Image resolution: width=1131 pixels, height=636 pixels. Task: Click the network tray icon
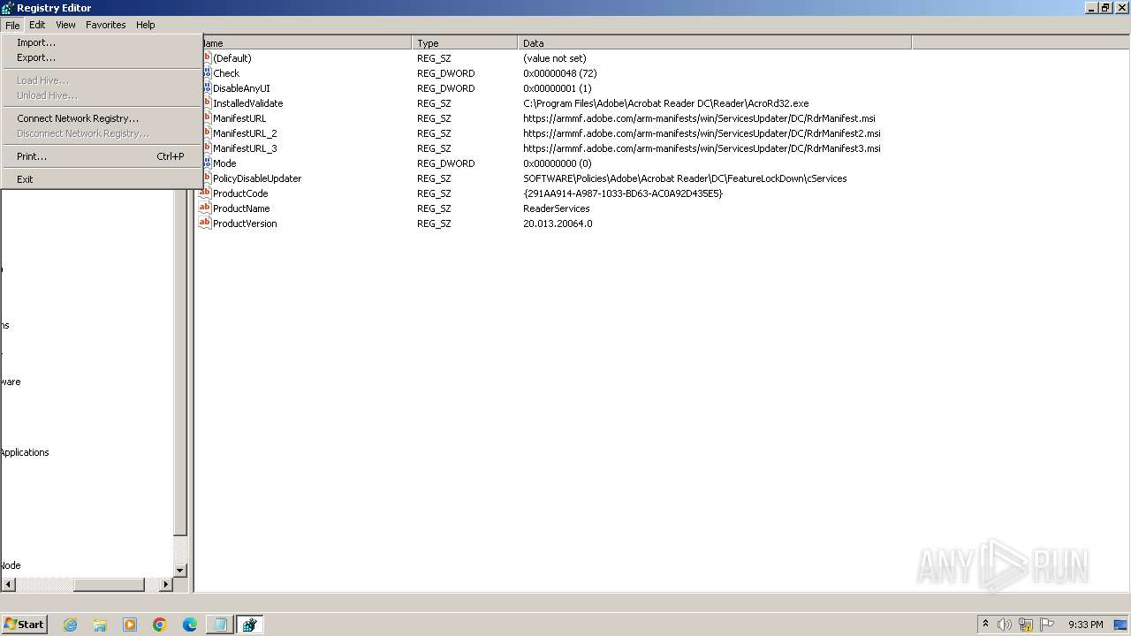1026,625
